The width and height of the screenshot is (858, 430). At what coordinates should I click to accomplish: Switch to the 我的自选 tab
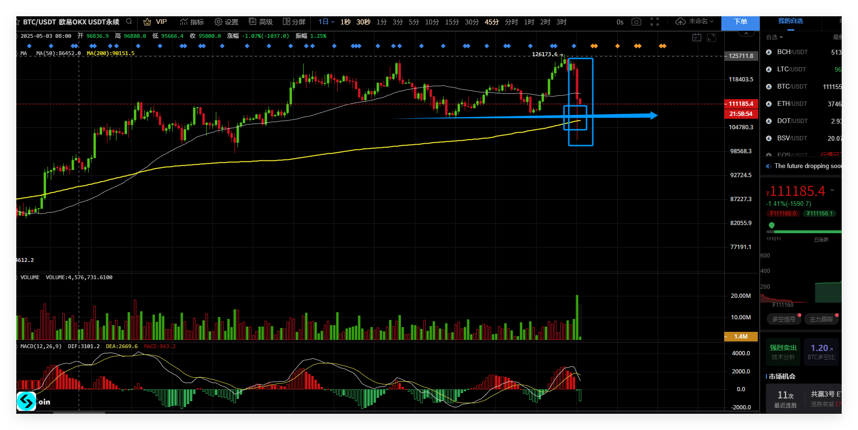pos(790,21)
